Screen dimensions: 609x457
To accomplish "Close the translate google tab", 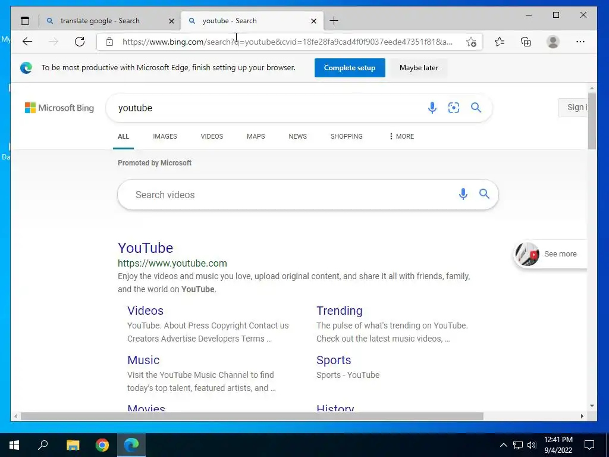I will [x=171, y=21].
